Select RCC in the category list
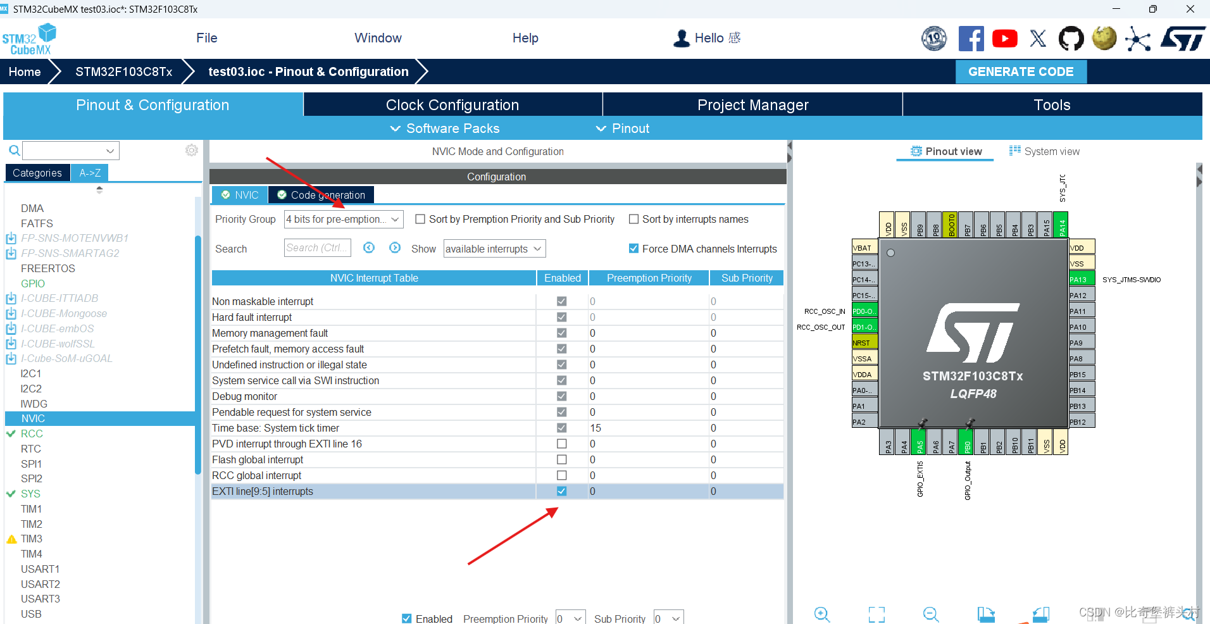Viewport: 1210px width, 624px height. tap(32, 434)
